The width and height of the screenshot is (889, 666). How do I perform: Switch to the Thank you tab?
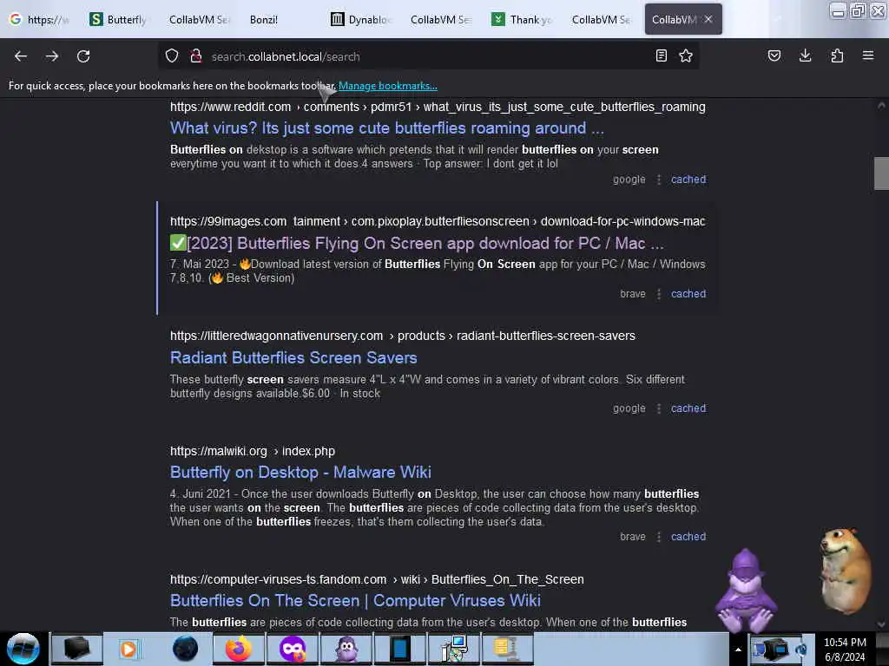coord(522,19)
